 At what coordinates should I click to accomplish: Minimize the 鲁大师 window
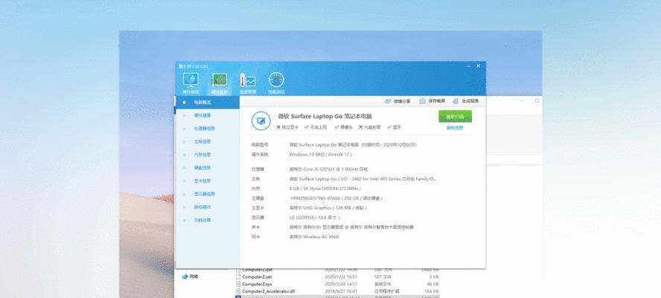pos(469,66)
